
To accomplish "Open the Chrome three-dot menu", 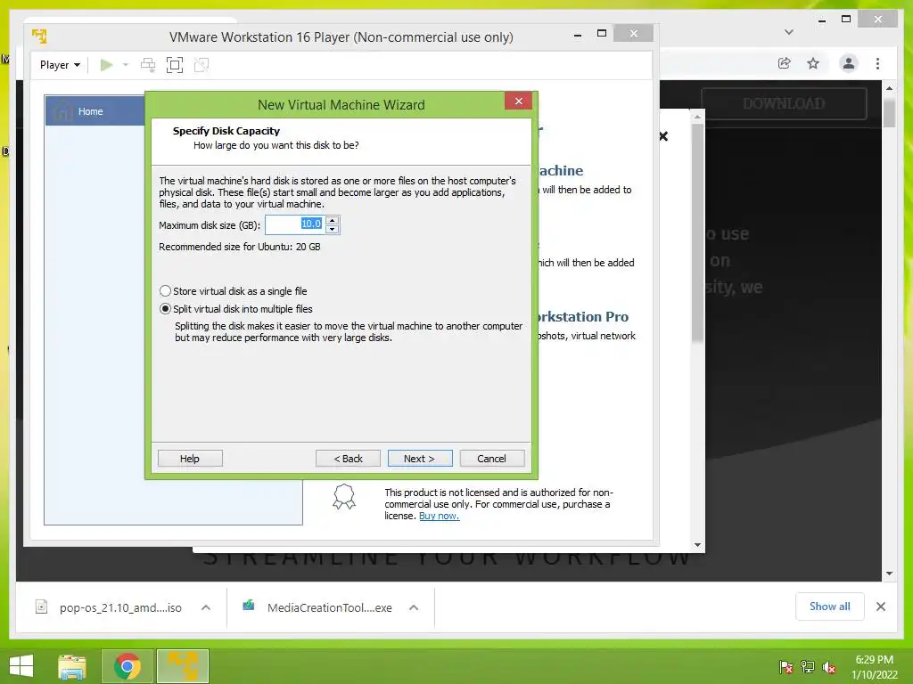I will click(877, 63).
